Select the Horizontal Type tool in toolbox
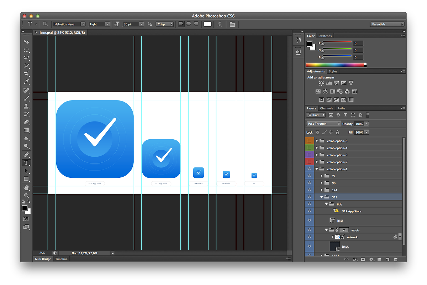The image size is (427, 285). pos(26,163)
